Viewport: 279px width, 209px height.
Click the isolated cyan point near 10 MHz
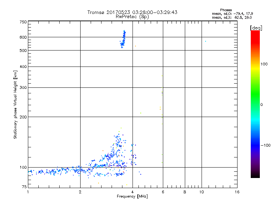(205, 41)
